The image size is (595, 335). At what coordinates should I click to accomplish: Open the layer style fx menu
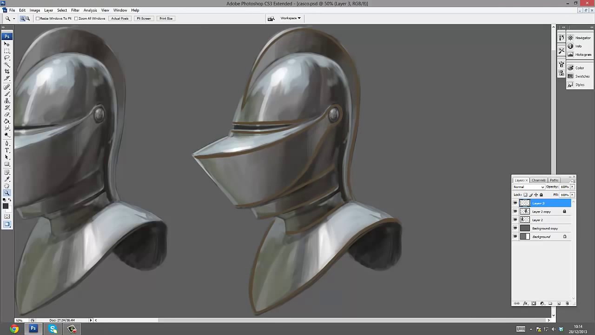(x=525, y=303)
